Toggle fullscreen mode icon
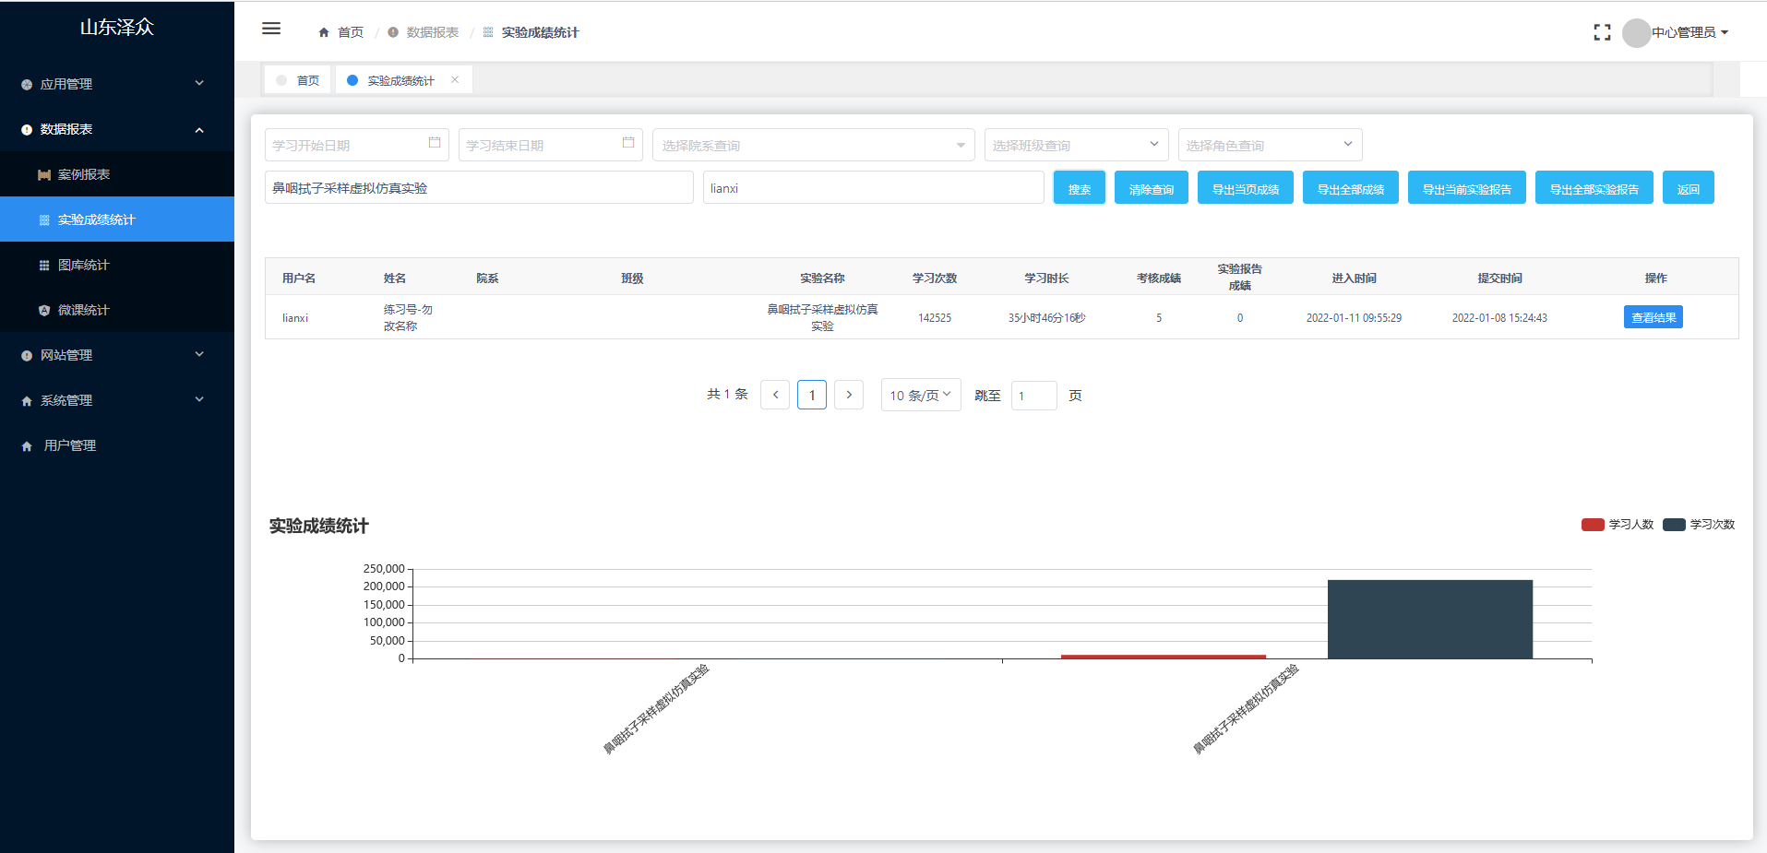Screen dimensions: 1767x853 tap(1602, 32)
